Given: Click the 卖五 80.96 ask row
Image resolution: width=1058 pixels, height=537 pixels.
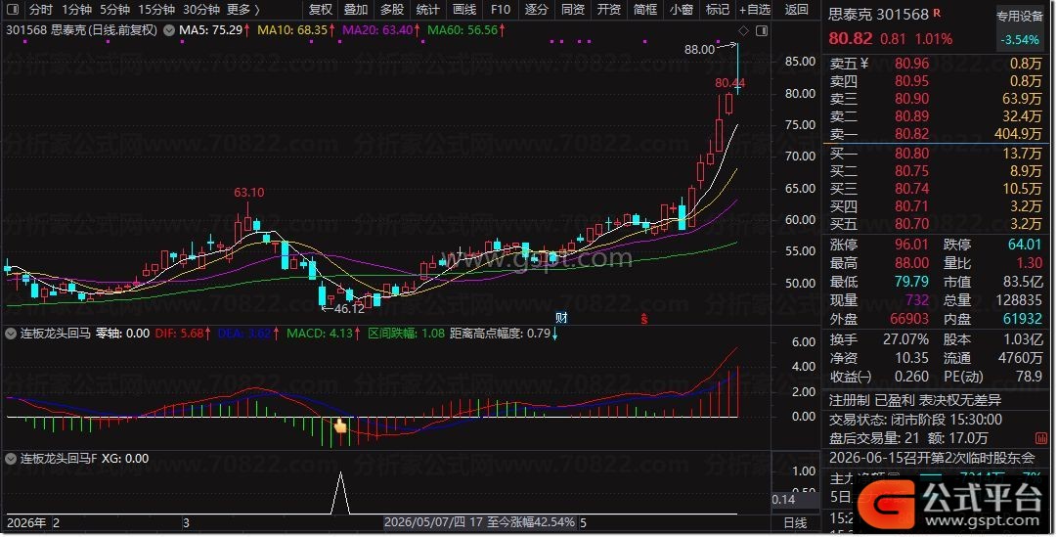Looking at the screenshot, I should coord(937,64).
